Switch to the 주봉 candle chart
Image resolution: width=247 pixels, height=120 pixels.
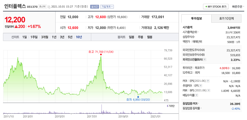pyautogui.click(x=140, y=37)
